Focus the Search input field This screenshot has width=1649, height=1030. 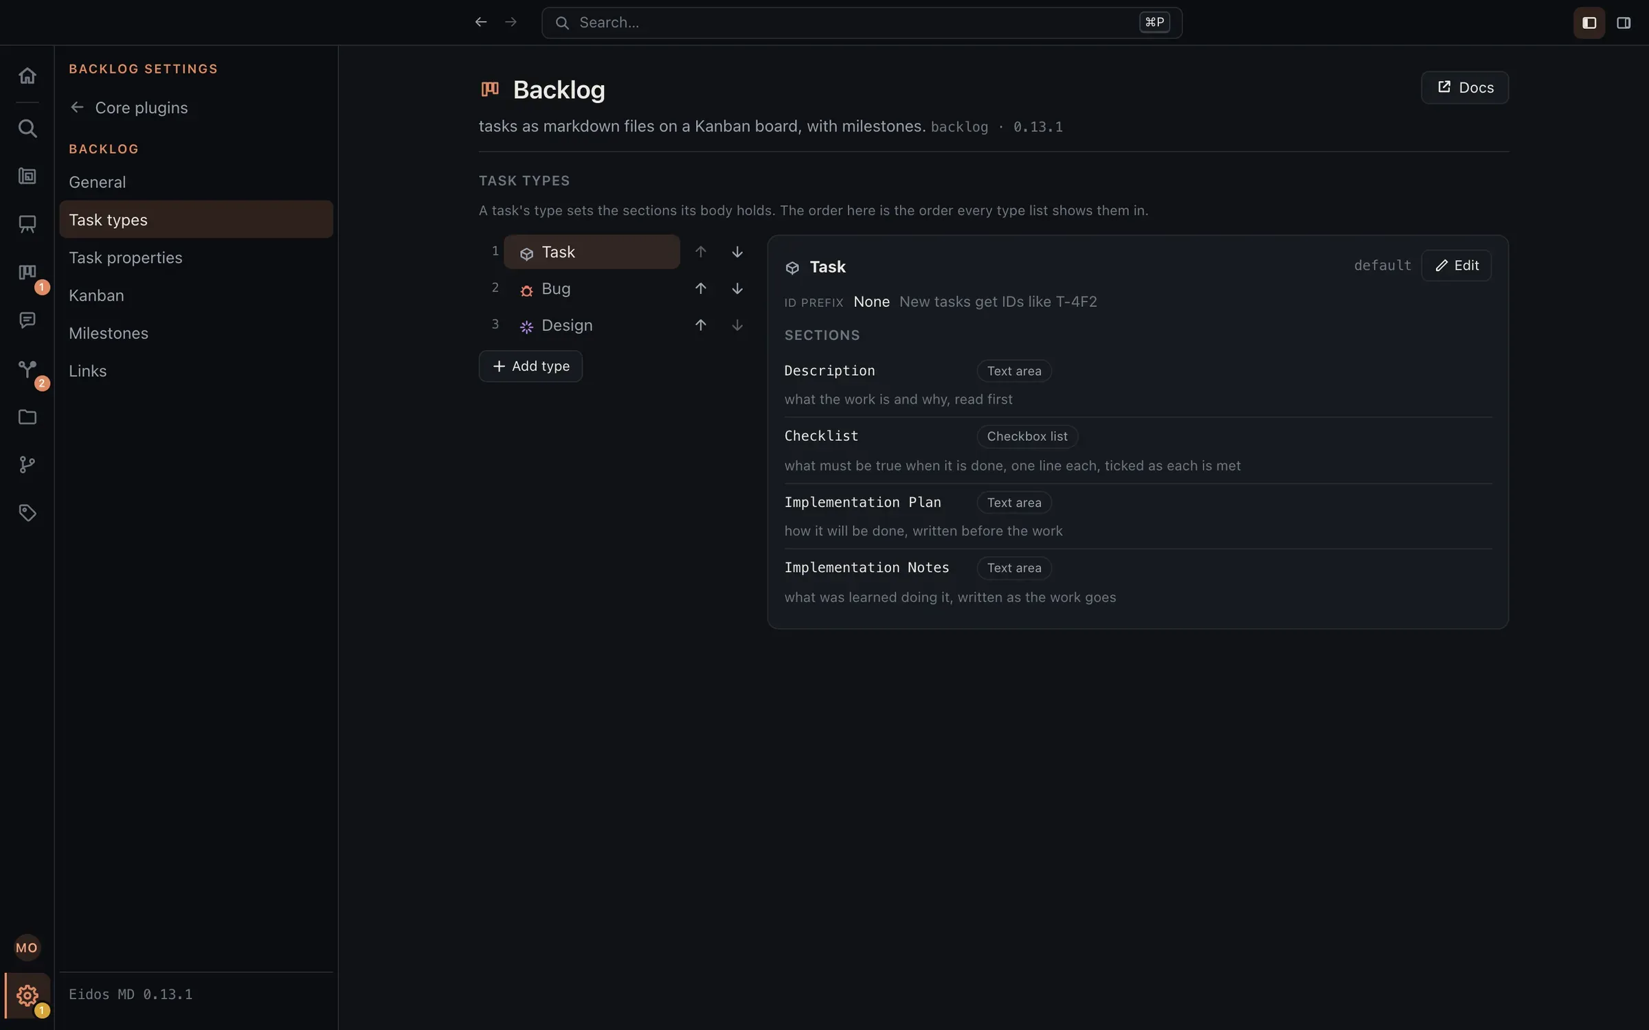tap(862, 23)
